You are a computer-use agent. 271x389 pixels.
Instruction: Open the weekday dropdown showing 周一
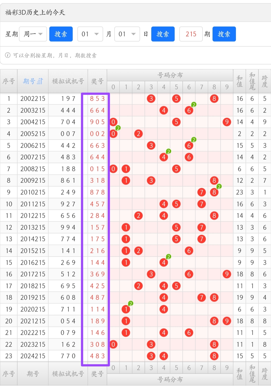point(33,34)
